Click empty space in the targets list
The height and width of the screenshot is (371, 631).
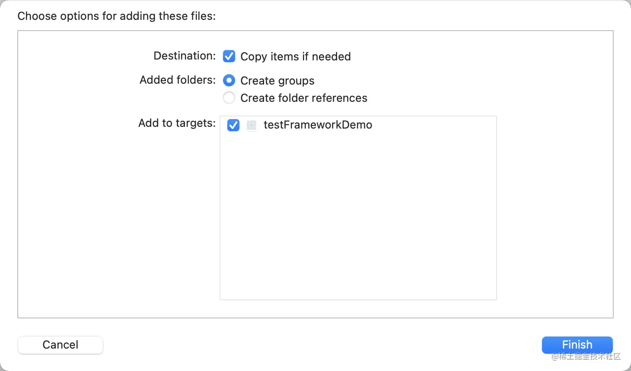coord(358,216)
